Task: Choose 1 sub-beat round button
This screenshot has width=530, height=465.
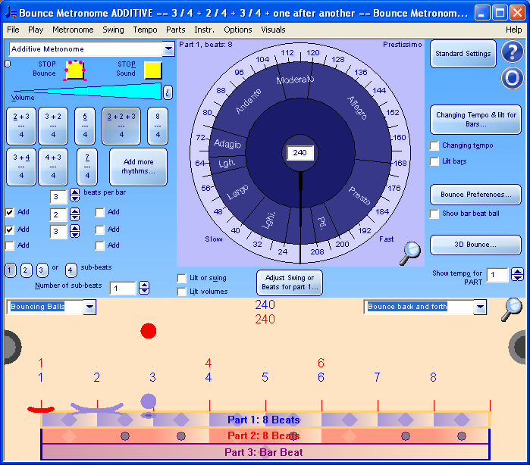Action: (x=10, y=270)
